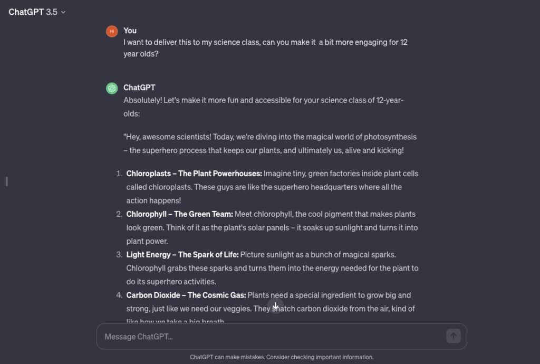Screen dimensions: 540x364
Task: Click the ChatGPT sender name label
Action: (140, 87)
